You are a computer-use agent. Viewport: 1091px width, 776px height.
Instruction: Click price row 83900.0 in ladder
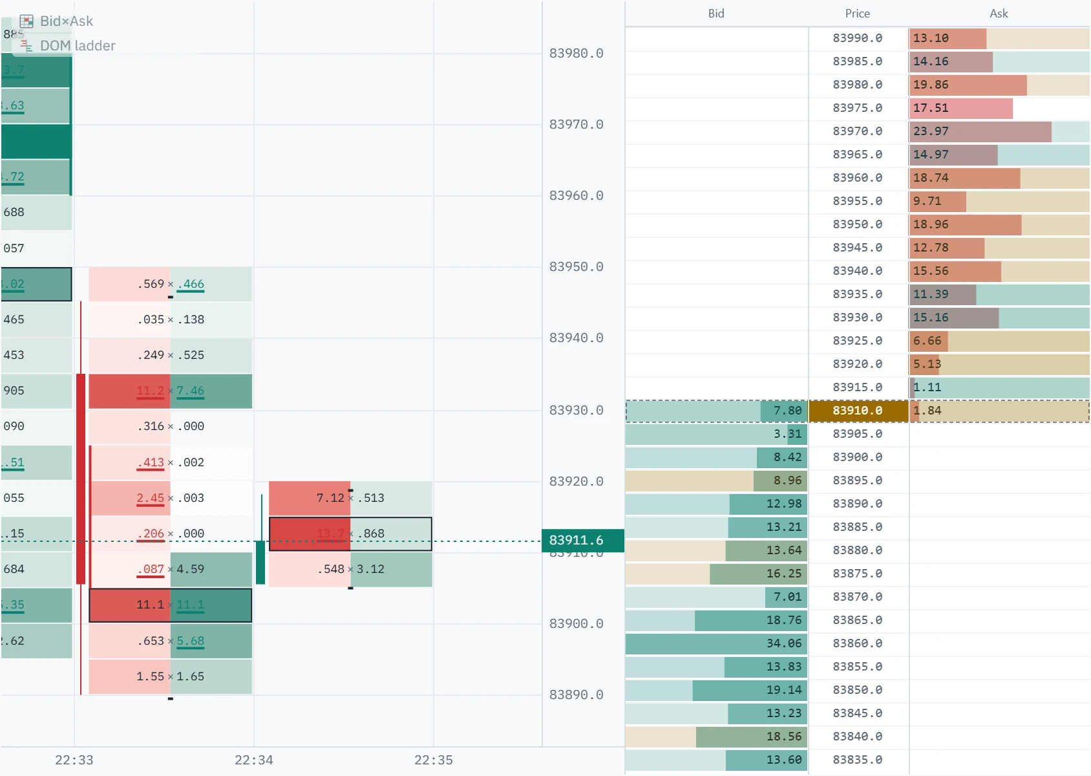pyautogui.click(x=858, y=457)
